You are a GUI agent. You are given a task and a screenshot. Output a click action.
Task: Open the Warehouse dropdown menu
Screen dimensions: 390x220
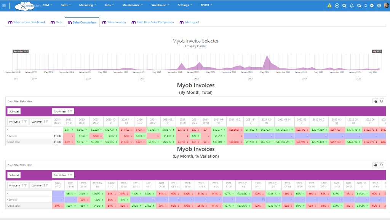[x=160, y=5]
